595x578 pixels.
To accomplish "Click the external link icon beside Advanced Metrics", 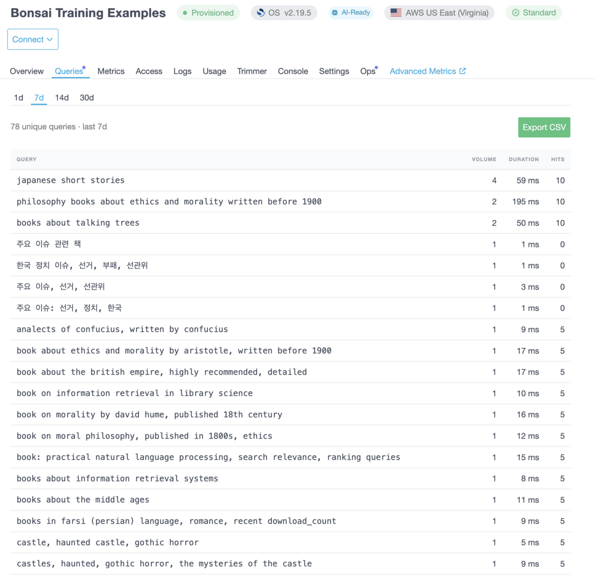I will 462,71.
